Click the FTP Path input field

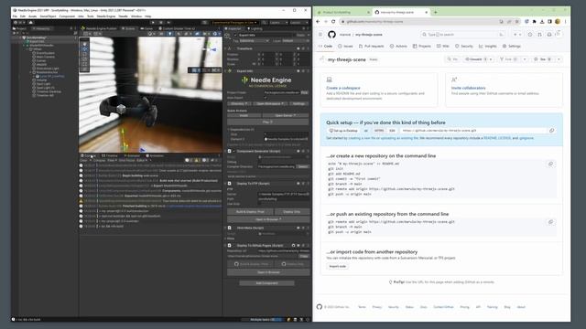pos(283,199)
